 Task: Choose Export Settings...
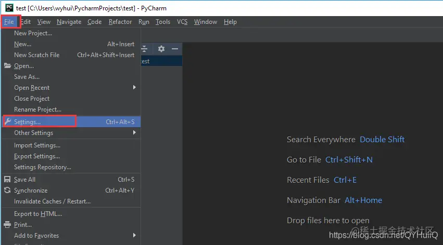point(71,156)
